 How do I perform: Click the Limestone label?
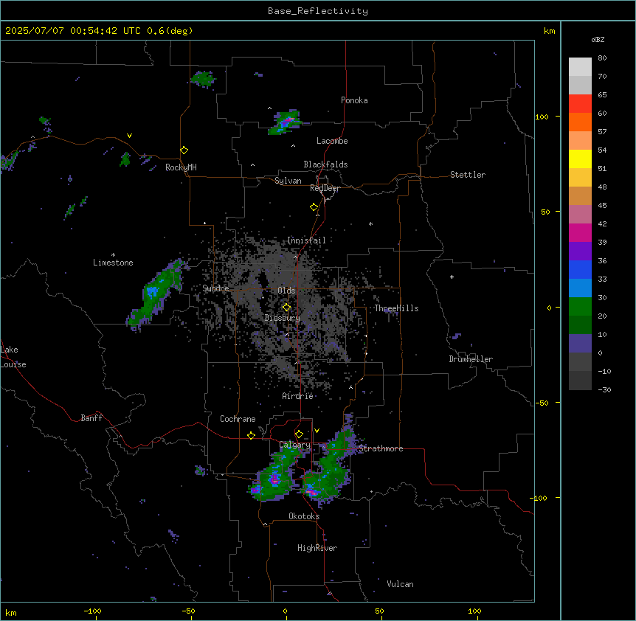point(113,263)
